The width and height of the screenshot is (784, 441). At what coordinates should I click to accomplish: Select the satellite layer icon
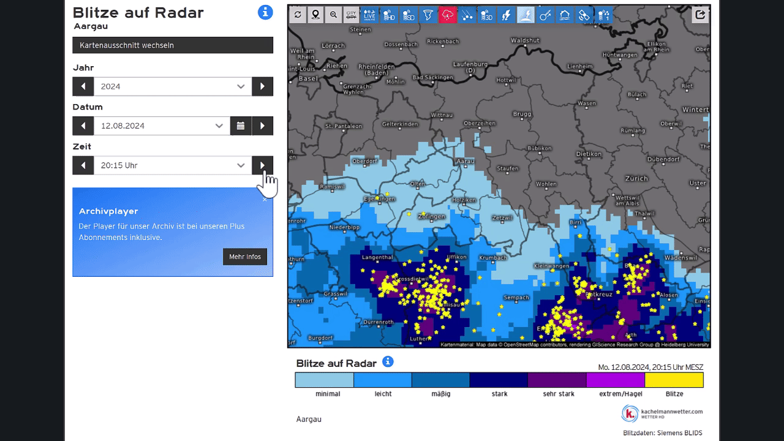[584, 15]
